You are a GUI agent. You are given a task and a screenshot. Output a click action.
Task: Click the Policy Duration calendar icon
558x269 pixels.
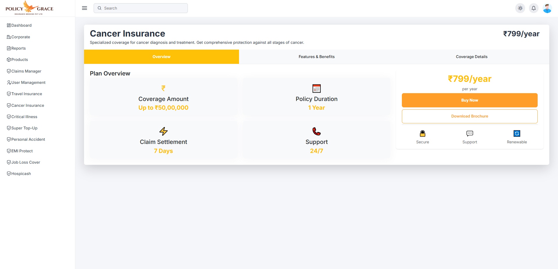pos(316,89)
